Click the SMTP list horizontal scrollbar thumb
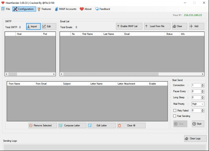The width and height of the screenshot is (209, 151). coord(13,74)
